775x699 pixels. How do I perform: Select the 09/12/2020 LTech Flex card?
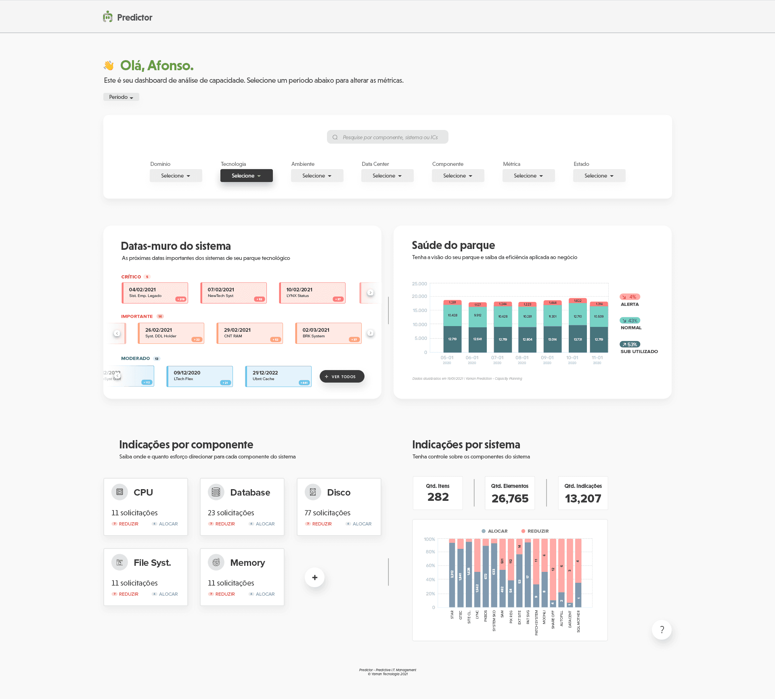[x=199, y=376]
